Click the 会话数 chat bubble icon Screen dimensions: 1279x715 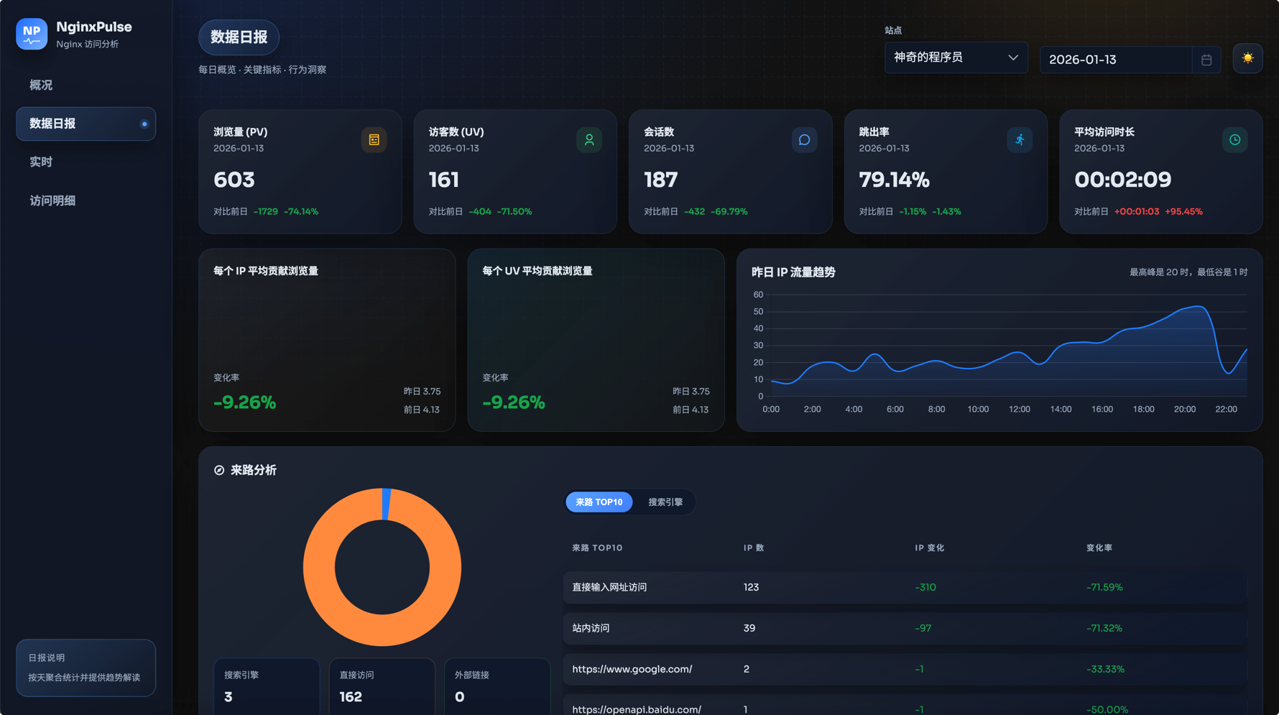(x=803, y=139)
